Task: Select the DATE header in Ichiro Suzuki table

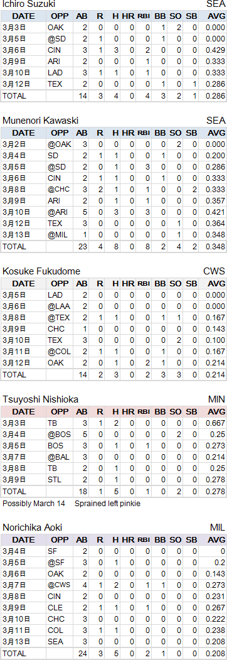Action: coord(24,16)
